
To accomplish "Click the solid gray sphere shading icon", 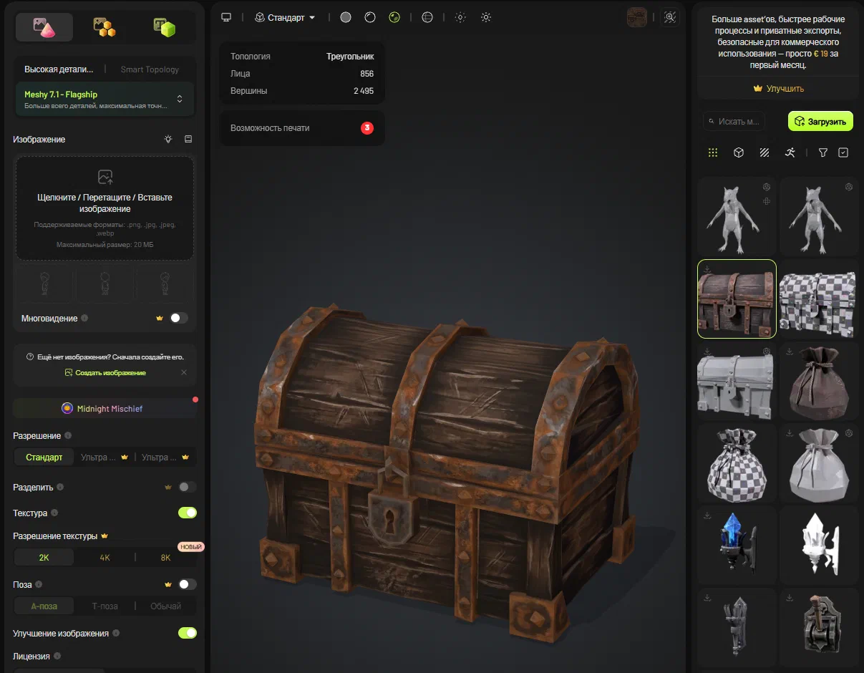I will [346, 17].
